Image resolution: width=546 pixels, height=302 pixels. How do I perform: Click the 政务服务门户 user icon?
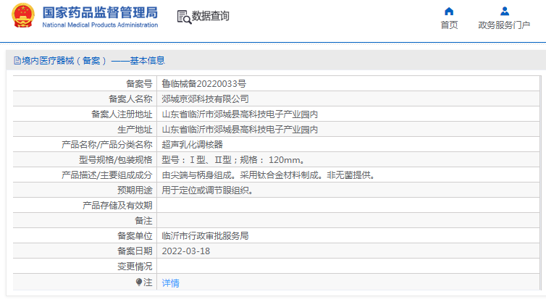(x=505, y=11)
